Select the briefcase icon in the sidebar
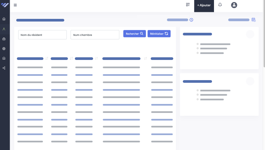 [4, 39]
